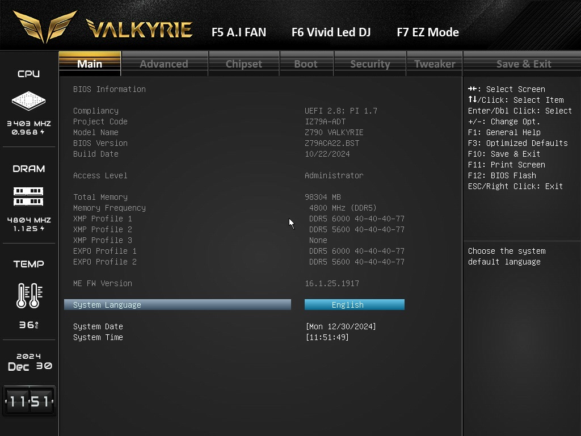This screenshot has width=581, height=436.
Task: Click the thermometers temperature icon
Action: pos(30,295)
